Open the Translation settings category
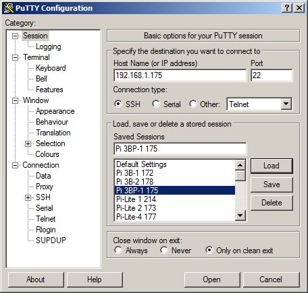Viewport: 308px width, 293px height. tap(53, 133)
